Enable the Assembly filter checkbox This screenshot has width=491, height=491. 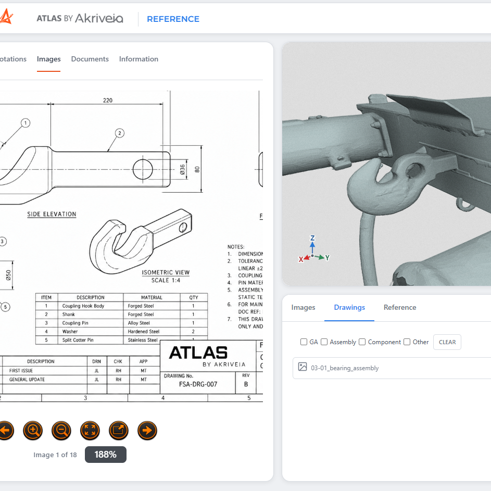pyautogui.click(x=324, y=342)
